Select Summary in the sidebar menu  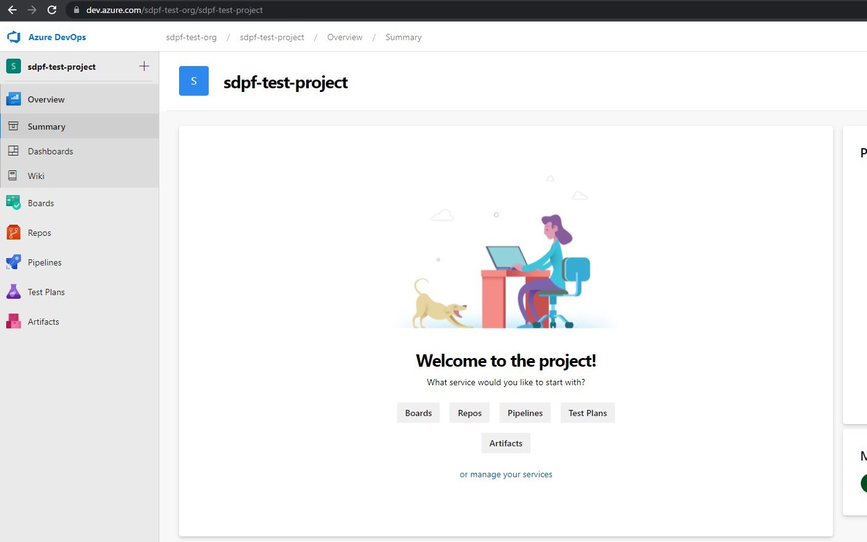[x=46, y=127]
